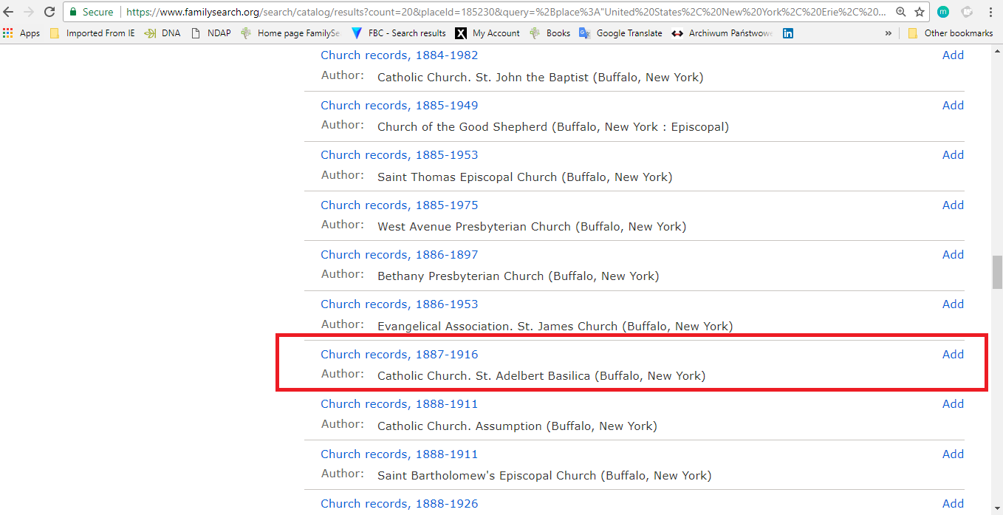Image resolution: width=1003 pixels, height=515 pixels.
Task: Open the highlighted Church records, 1887-1916 entry
Action: point(399,354)
